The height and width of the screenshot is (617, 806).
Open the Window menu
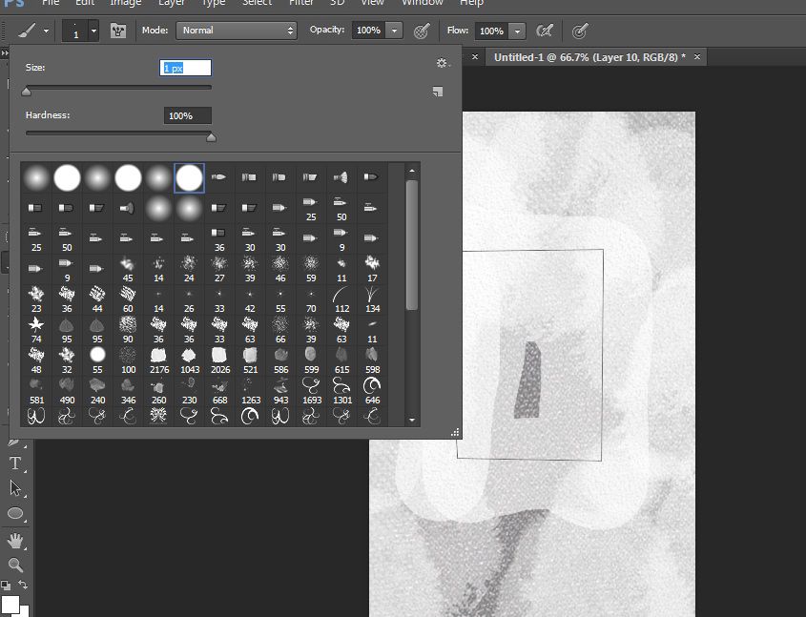[x=422, y=3]
